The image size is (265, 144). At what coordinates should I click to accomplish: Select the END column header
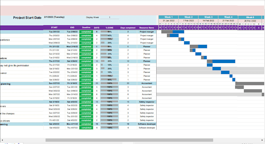click(72, 28)
